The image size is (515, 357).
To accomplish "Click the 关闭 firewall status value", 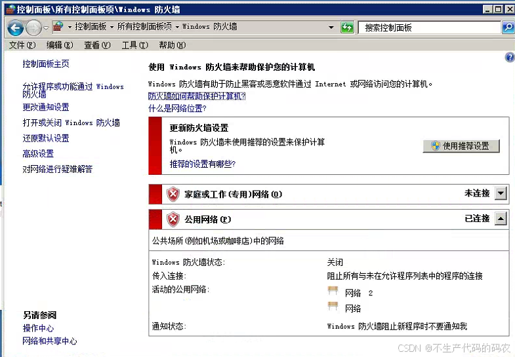I will (x=335, y=262).
